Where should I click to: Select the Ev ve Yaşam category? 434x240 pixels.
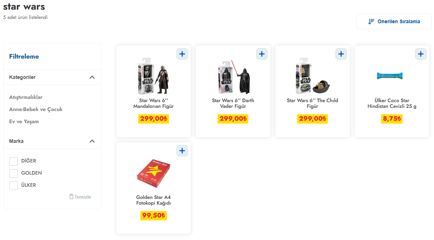click(24, 121)
